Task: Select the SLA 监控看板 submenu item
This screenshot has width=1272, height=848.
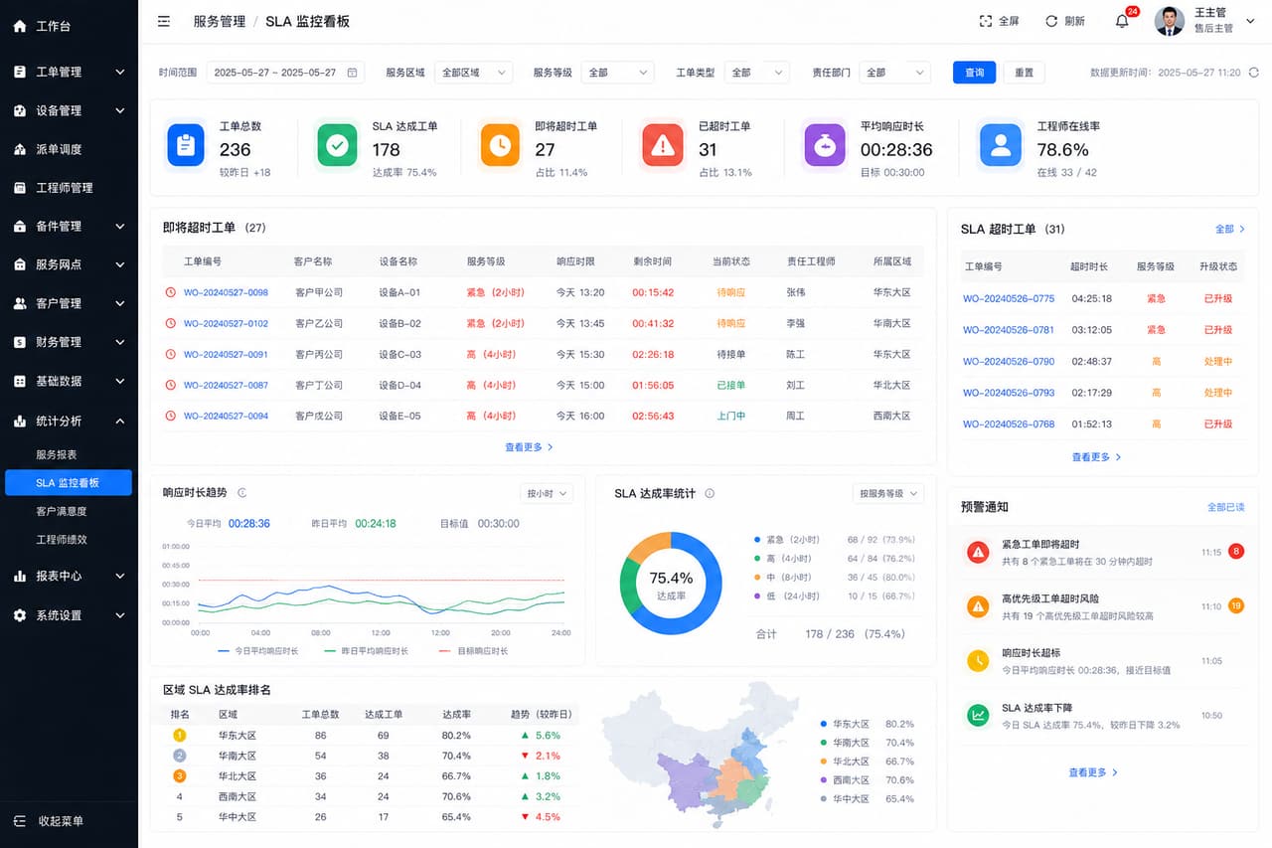Action: [x=69, y=482]
